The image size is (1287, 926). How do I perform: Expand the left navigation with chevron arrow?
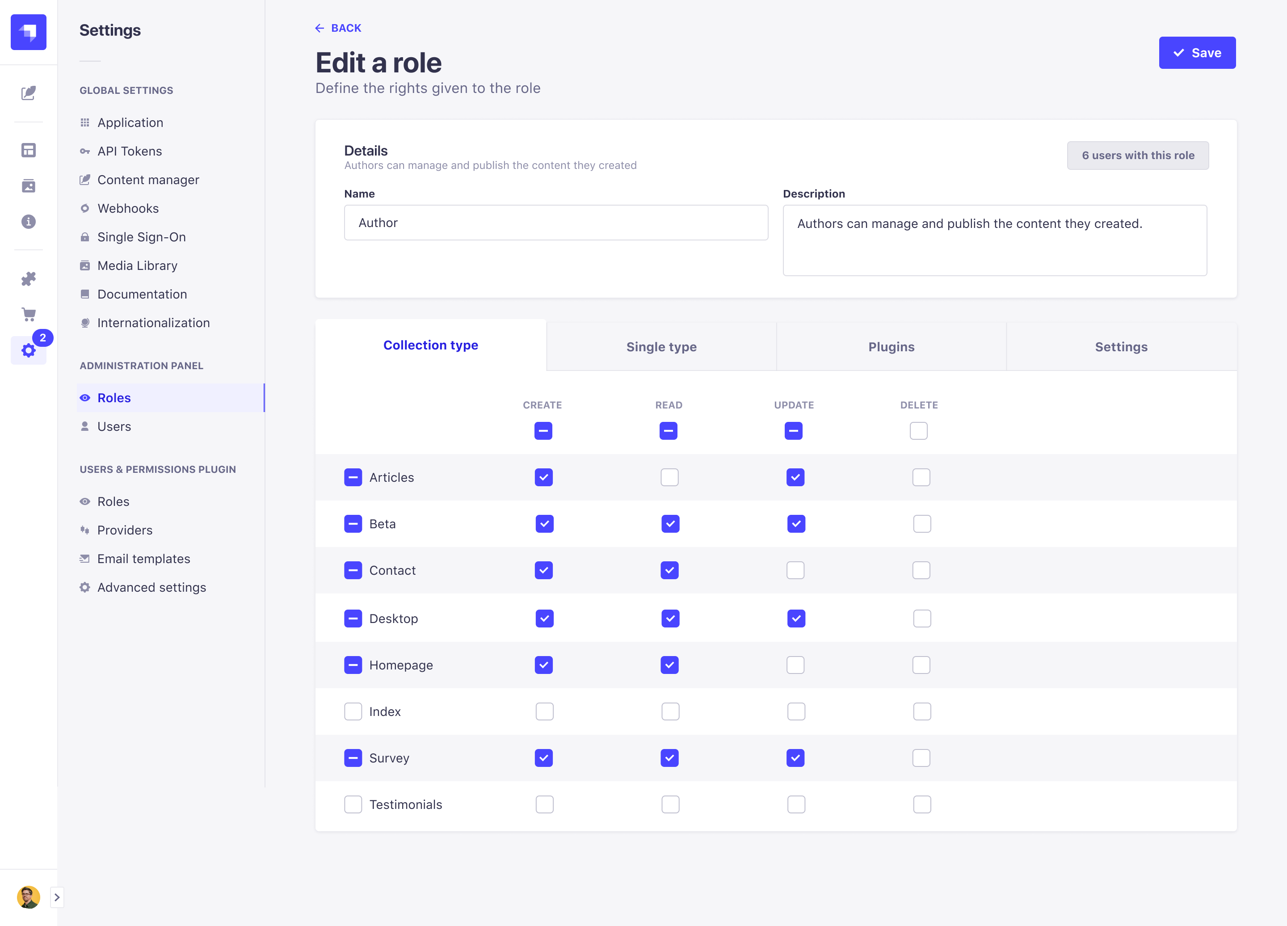(57, 897)
